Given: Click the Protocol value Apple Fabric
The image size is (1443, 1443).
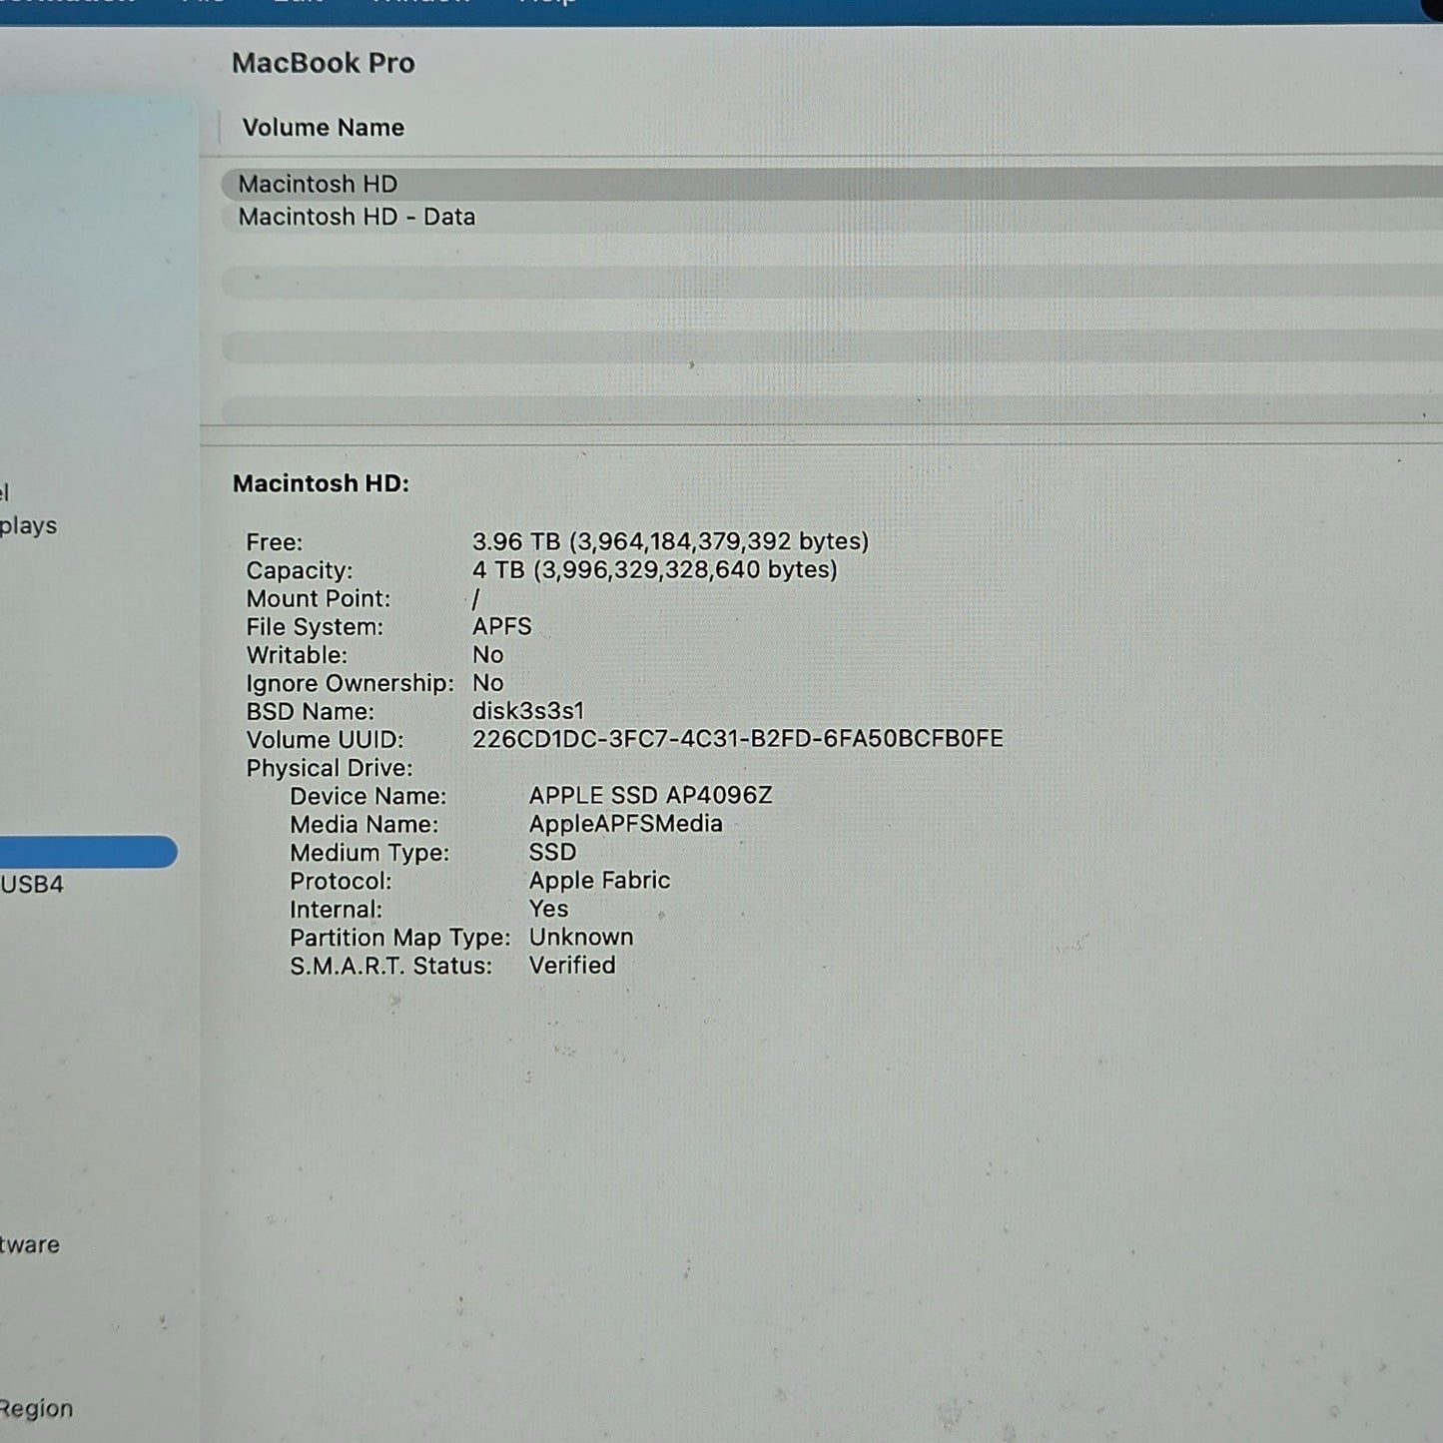Looking at the screenshot, I should [599, 881].
